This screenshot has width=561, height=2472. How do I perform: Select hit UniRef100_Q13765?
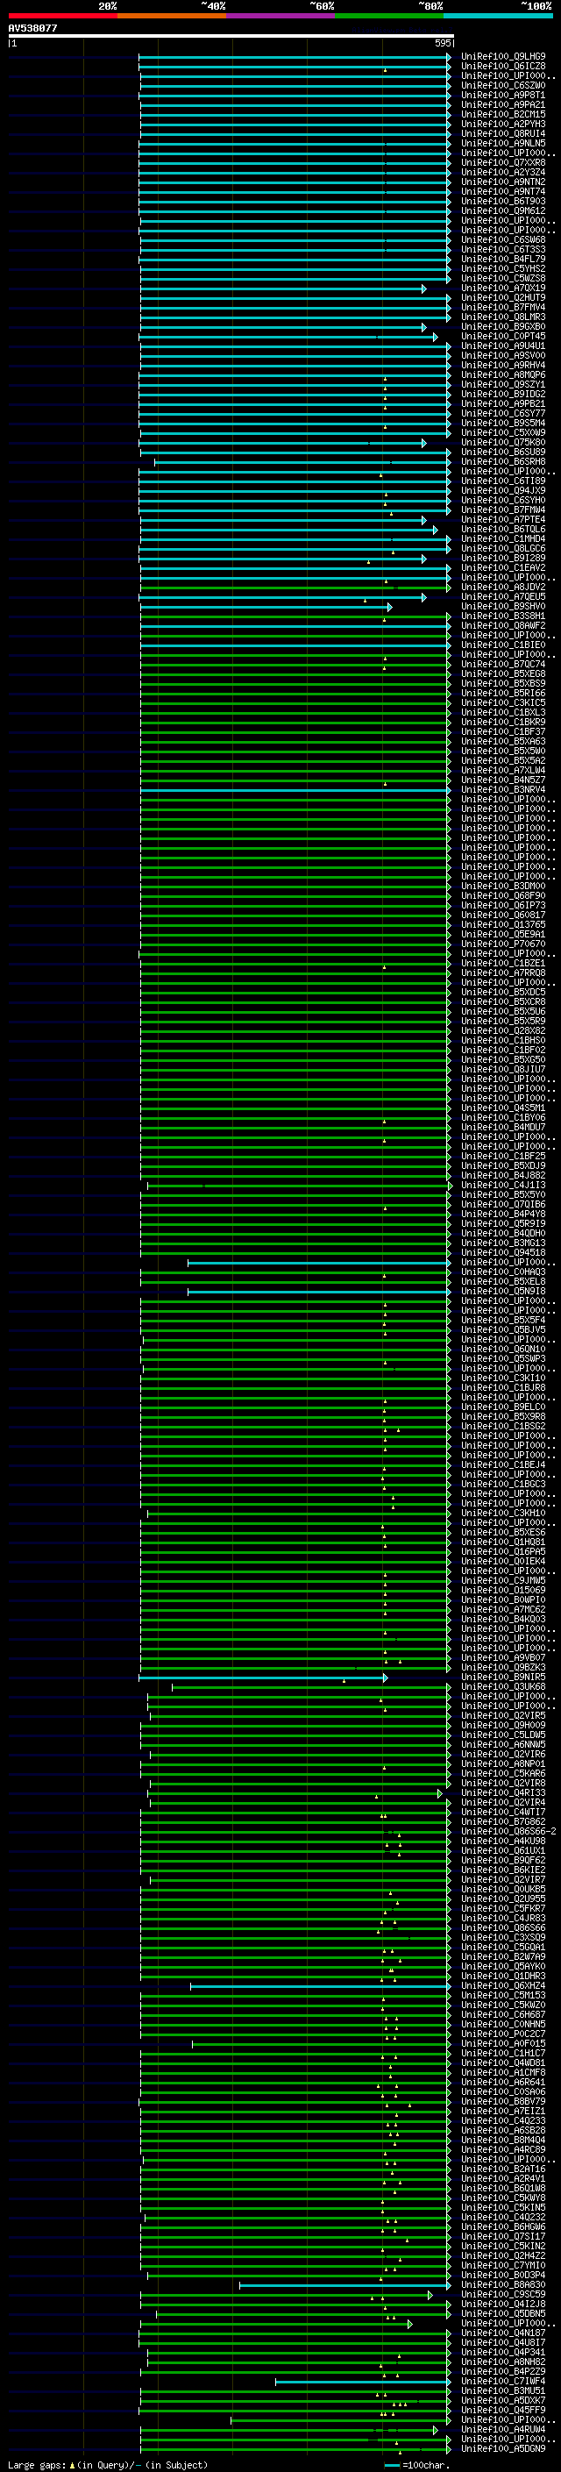pos(503,925)
